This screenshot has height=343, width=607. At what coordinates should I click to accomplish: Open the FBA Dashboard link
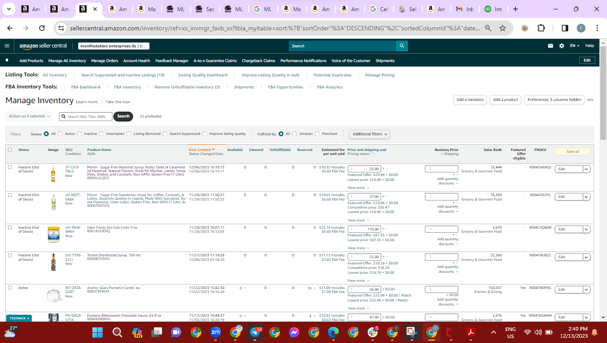click(x=86, y=87)
